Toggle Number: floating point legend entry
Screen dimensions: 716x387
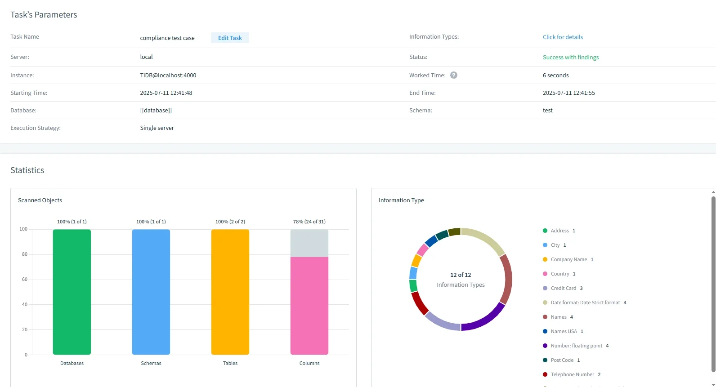tap(576, 346)
